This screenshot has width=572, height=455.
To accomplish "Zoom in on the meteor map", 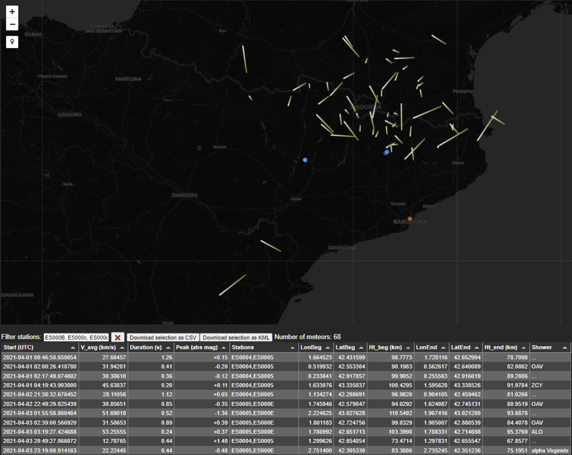I will pyautogui.click(x=12, y=11).
